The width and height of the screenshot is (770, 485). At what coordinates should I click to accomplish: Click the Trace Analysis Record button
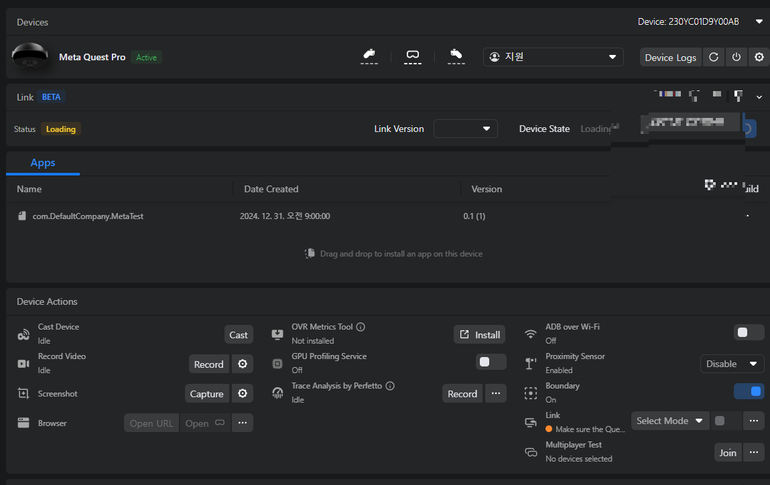tap(462, 394)
